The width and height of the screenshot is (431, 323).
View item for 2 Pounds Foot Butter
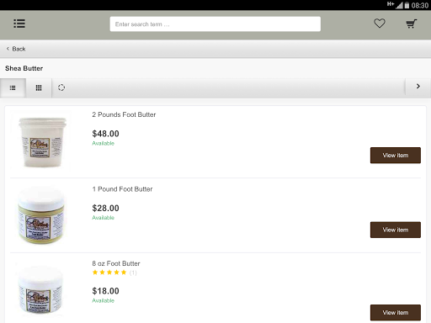click(x=396, y=156)
